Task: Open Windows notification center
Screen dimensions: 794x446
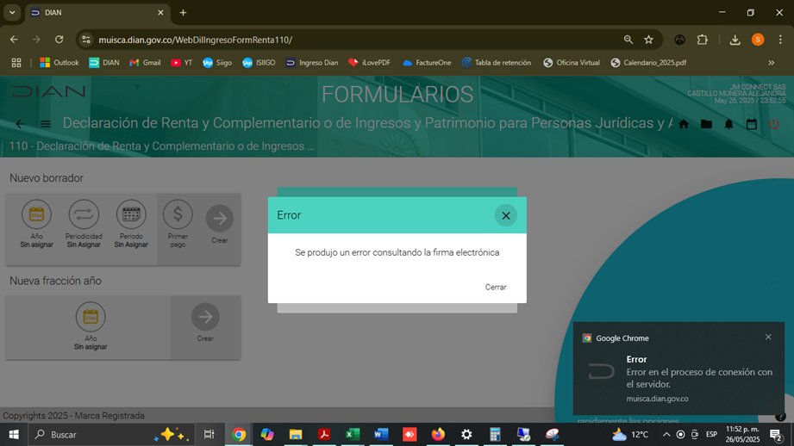Action: tap(776, 434)
